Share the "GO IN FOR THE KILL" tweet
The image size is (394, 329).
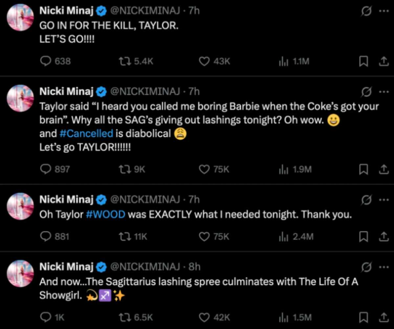pos(382,61)
